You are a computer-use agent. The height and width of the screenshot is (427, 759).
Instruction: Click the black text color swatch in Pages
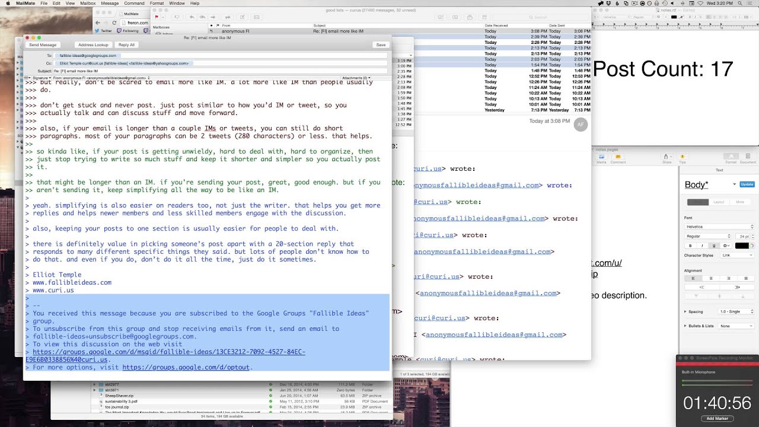click(x=741, y=246)
